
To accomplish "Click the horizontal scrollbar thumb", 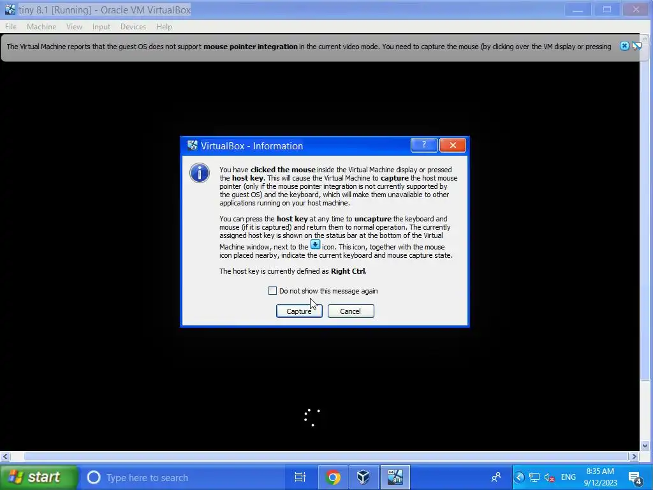I will (x=326, y=456).
